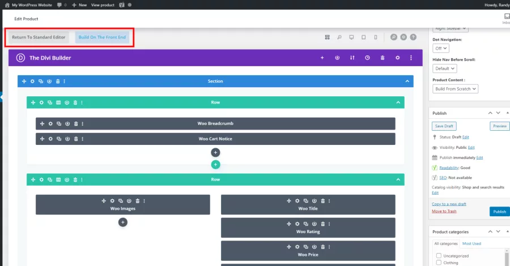Click the round search icon beside help
Viewport: 510px width, 266px height.
[x=394, y=37]
